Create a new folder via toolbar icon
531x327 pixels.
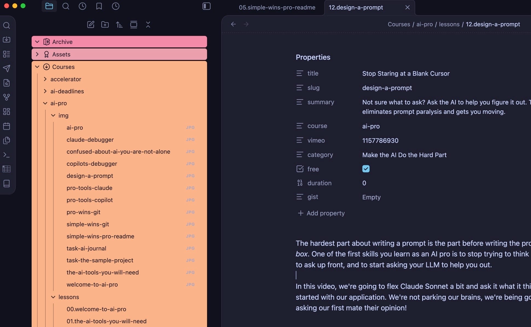coord(105,25)
